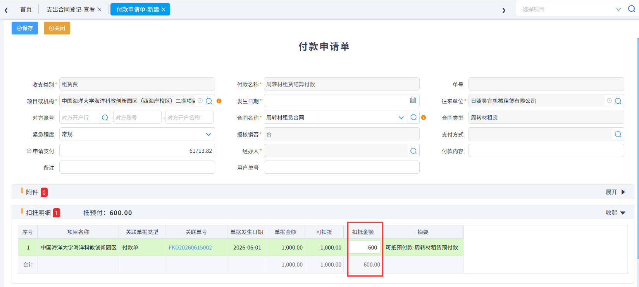Screen dimensions: 639x287
Task: Search for 对方开户行 bank
Action: click(105, 118)
